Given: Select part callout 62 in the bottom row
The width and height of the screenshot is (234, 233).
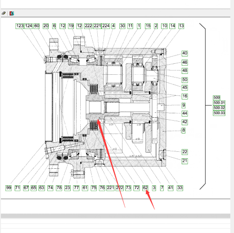Looking at the screenshot, I should 145,188.
